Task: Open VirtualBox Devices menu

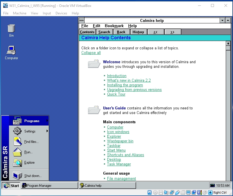Action: 61,13
